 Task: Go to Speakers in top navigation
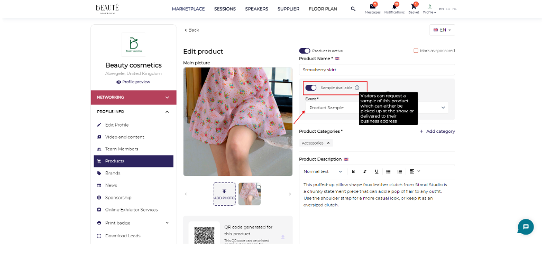257,9
